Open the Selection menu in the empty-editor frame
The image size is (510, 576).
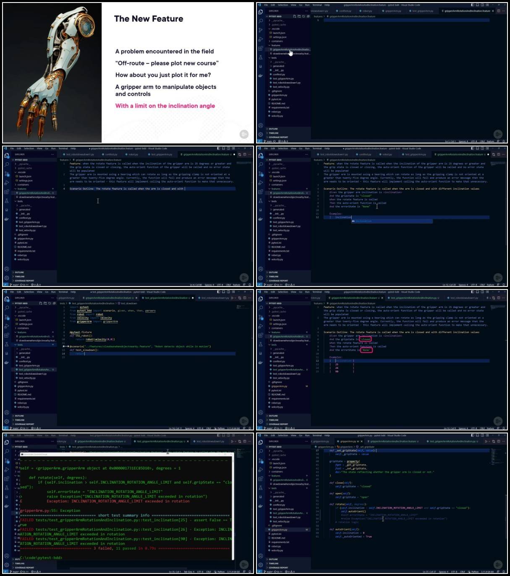click(x=283, y=5)
